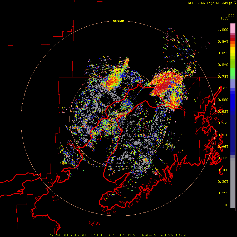Select the 0.893 scale value
Screen dimensions: 237x237
pos(223,53)
